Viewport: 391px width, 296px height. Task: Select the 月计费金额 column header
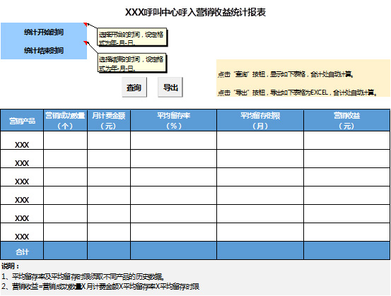click(109, 120)
